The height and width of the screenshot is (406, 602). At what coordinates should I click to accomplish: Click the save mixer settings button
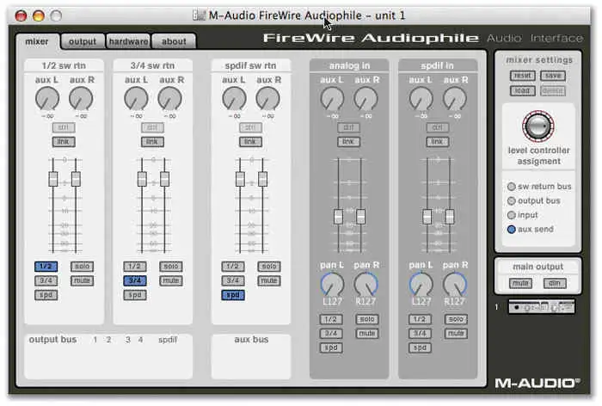(553, 76)
